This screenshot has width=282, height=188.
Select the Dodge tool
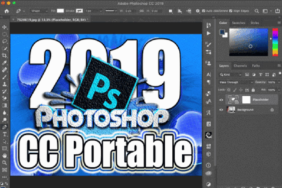4,120
